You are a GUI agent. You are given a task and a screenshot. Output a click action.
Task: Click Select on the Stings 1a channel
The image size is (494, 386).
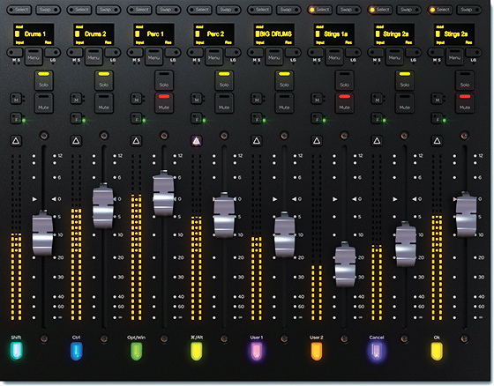tap(319, 10)
